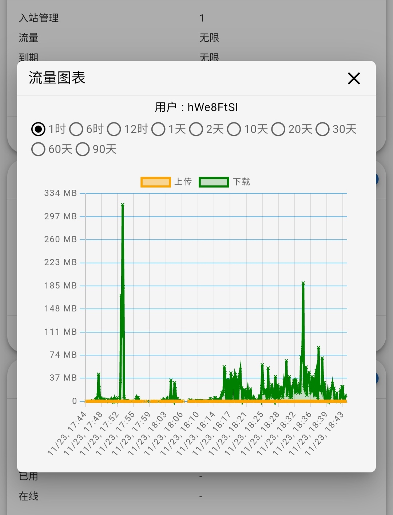
Task: Toggle the 上传 legend swatch
Action: pyautogui.click(x=156, y=182)
